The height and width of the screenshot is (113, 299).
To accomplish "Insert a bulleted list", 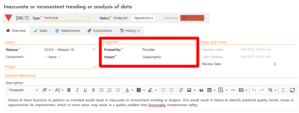I will [x=101, y=90].
